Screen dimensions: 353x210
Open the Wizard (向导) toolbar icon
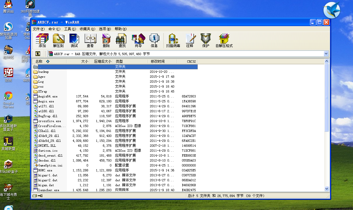point(138,41)
